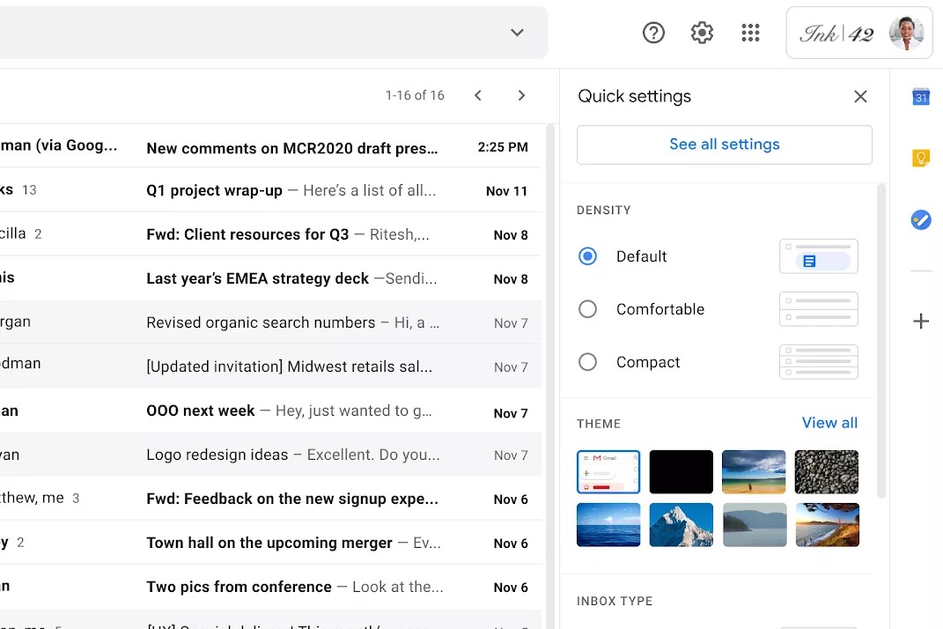943x629 pixels.
Task: Open Google Calendar side panel
Action: (x=921, y=97)
